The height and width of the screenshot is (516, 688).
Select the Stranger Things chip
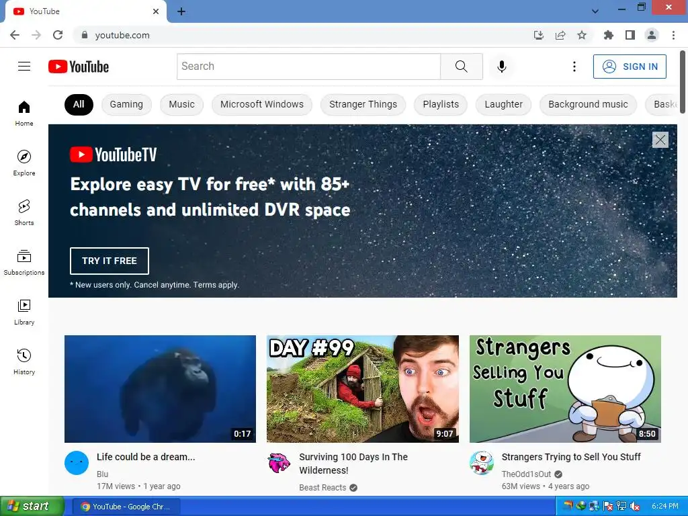[363, 104]
